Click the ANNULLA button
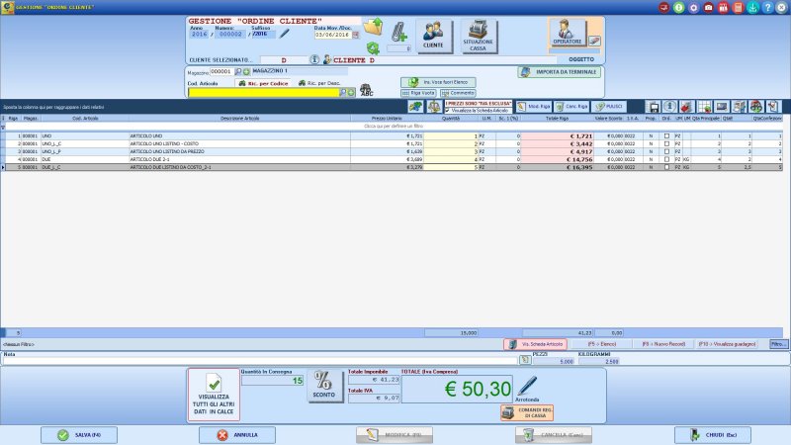791x445 pixels. click(x=237, y=435)
